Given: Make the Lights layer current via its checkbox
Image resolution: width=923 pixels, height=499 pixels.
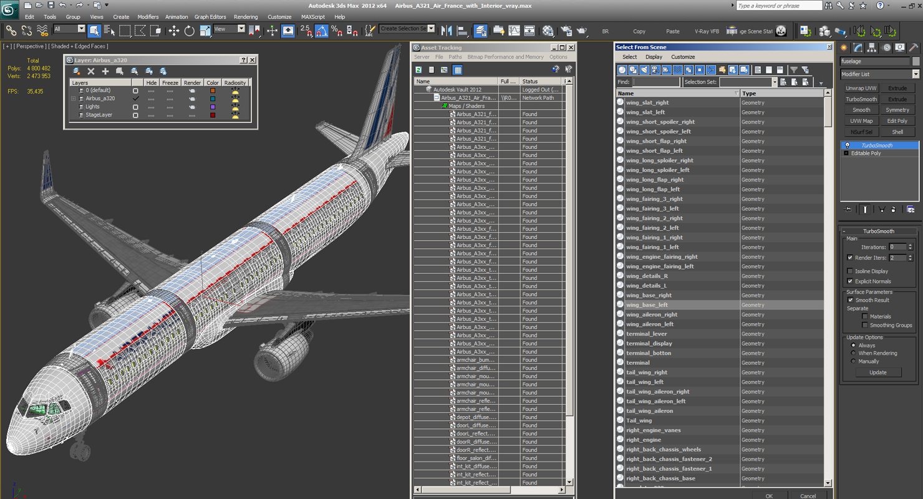Looking at the screenshot, I should [x=135, y=107].
